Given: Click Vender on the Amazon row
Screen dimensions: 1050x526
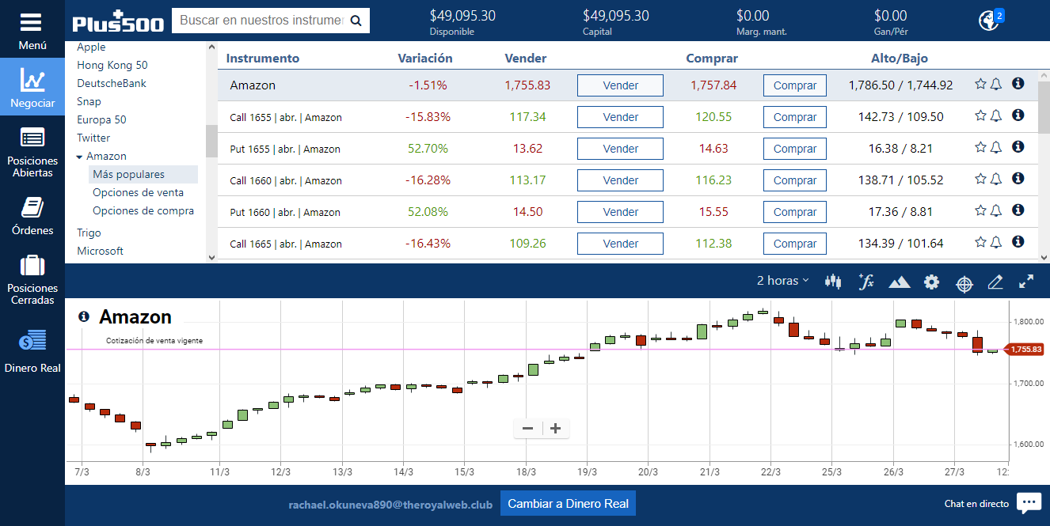Looking at the screenshot, I should (620, 85).
